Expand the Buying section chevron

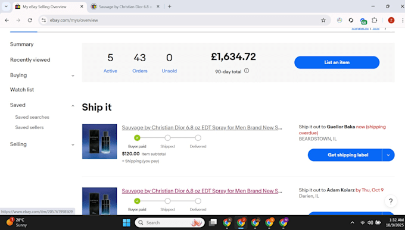click(x=73, y=75)
